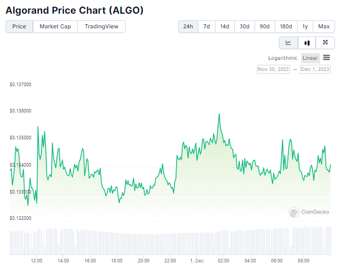Click the 08:00 time axis label

(x=304, y=261)
